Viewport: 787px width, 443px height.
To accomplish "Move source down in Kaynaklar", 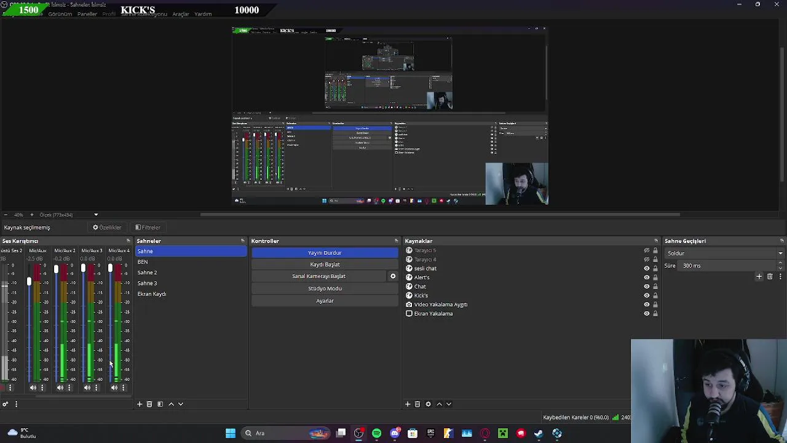I will 449,404.
